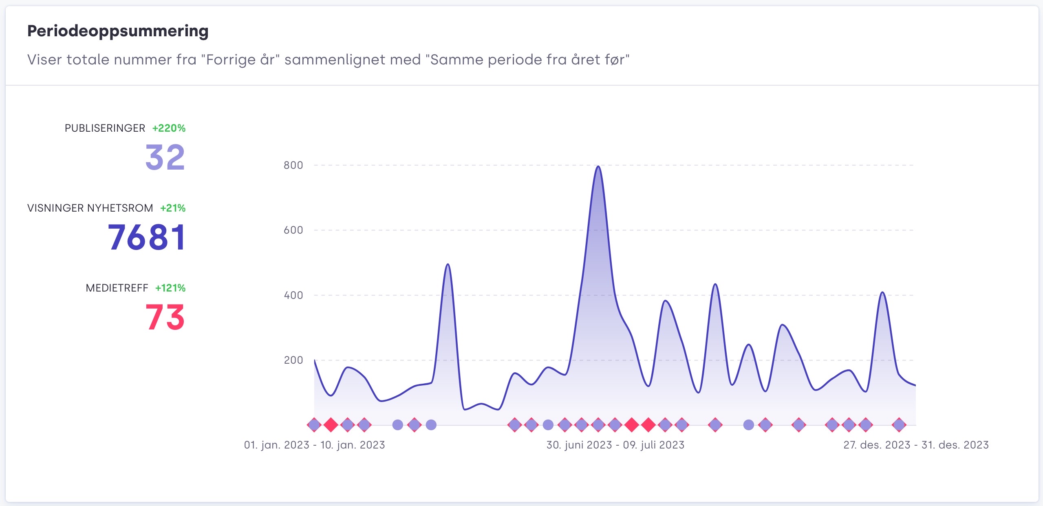This screenshot has width=1043, height=506.
Task: Click the Visninger nyhetsrom total 7681
Action: [x=147, y=237]
